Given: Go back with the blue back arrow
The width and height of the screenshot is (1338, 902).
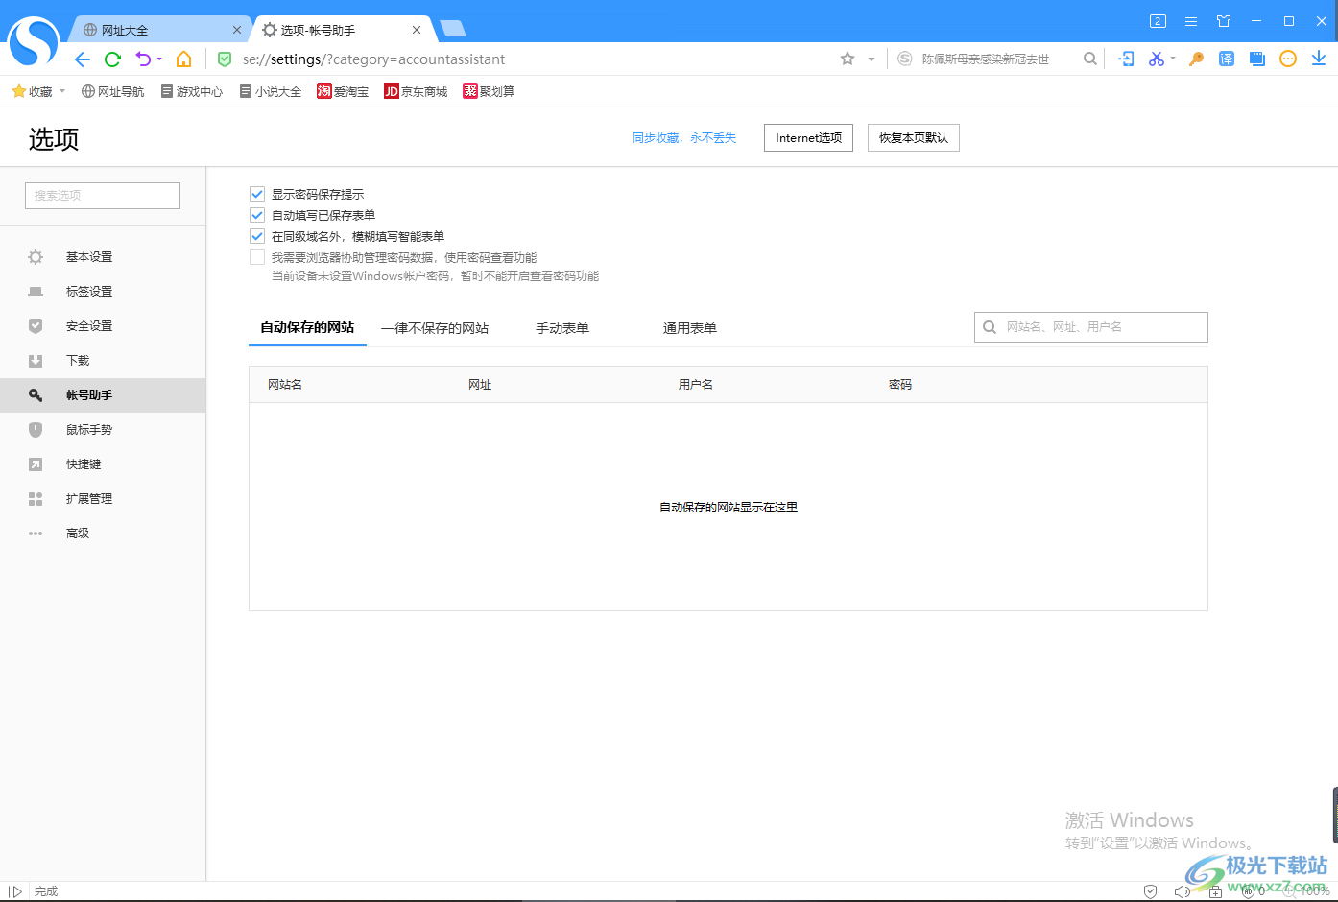Looking at the screenshot, I should 83,59.
